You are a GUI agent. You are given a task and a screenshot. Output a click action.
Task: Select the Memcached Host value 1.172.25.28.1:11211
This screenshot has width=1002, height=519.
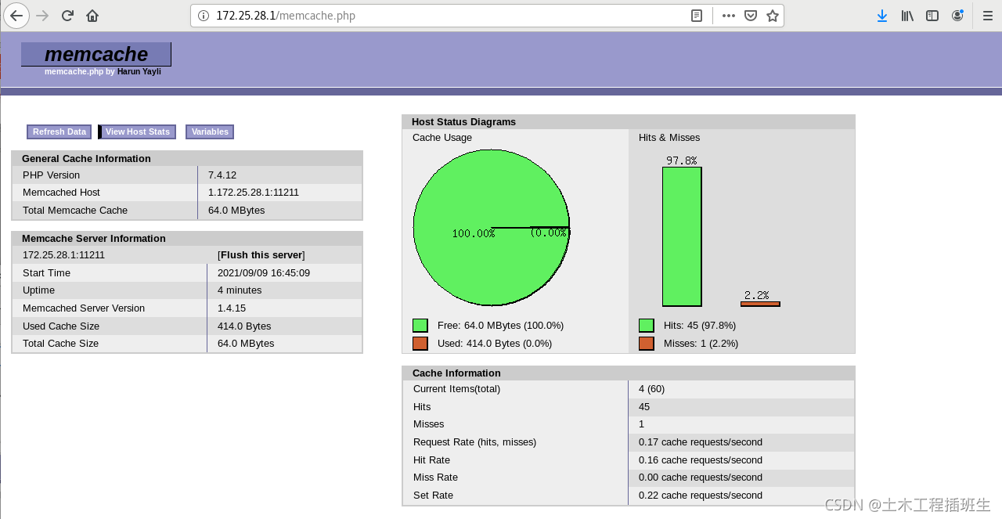[254, 193]
